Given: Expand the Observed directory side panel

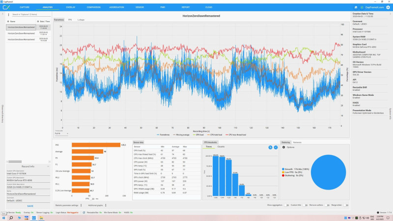Looking at the screenshot, I should tap(2, 114).
